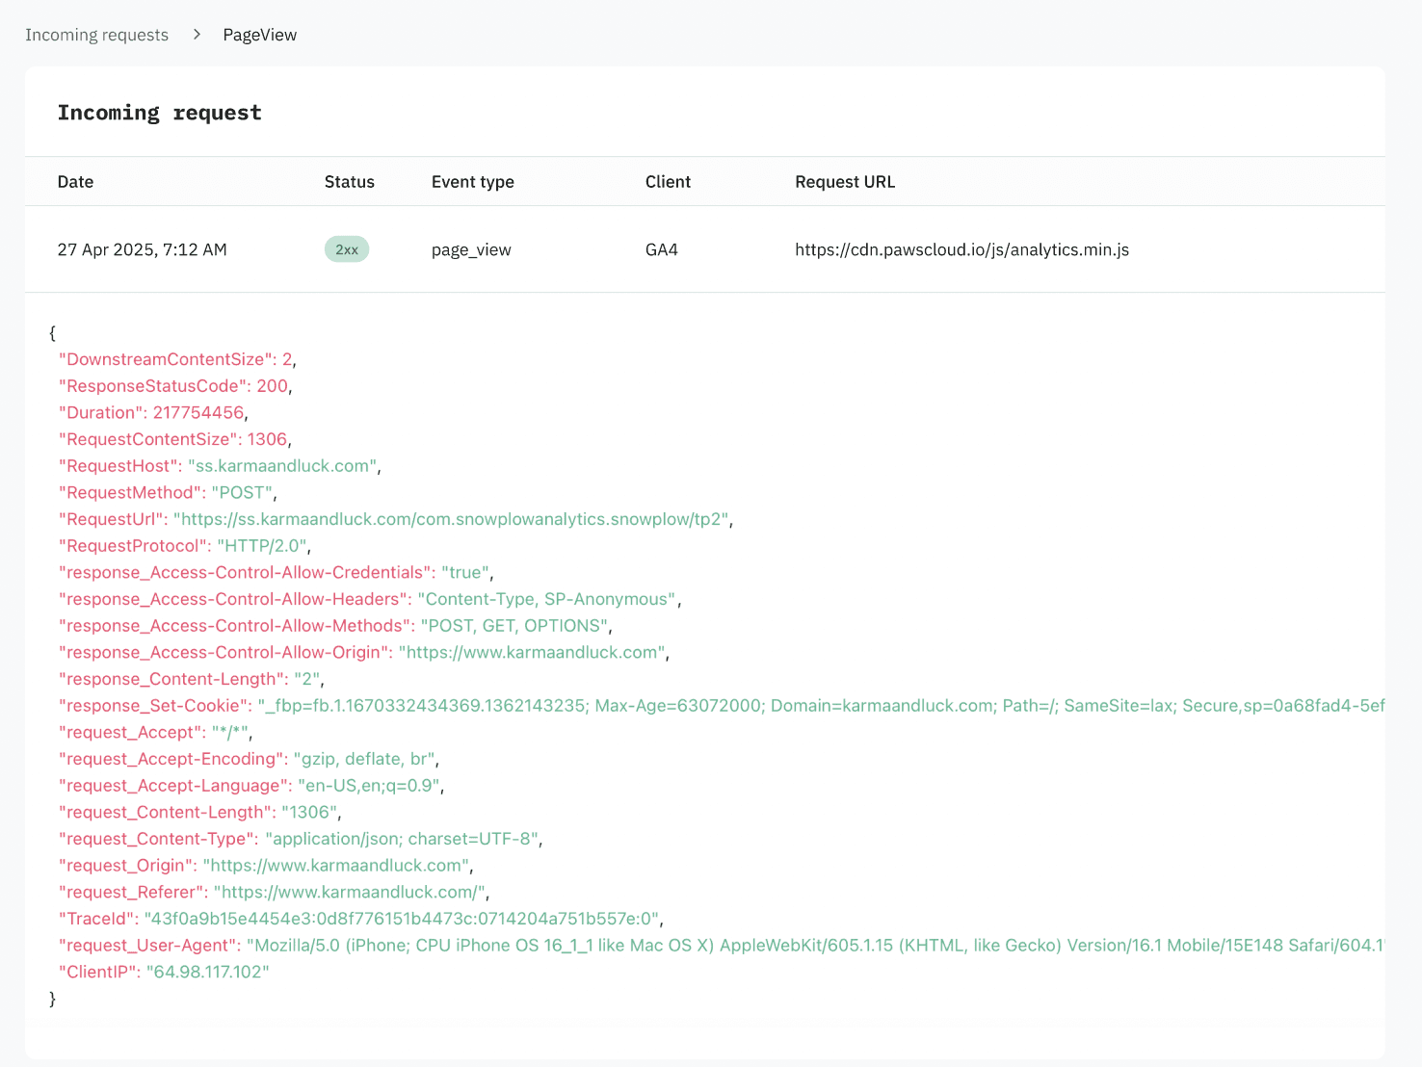The image size is (1422, 1067).
Task: Select the PageView breadcrumb item
Action: pos(259,35)
